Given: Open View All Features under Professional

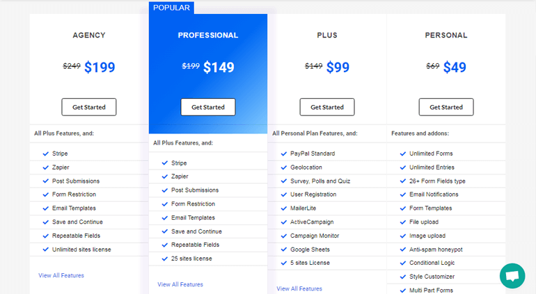Looking at the screenshot, I should (x=180, y=284).
